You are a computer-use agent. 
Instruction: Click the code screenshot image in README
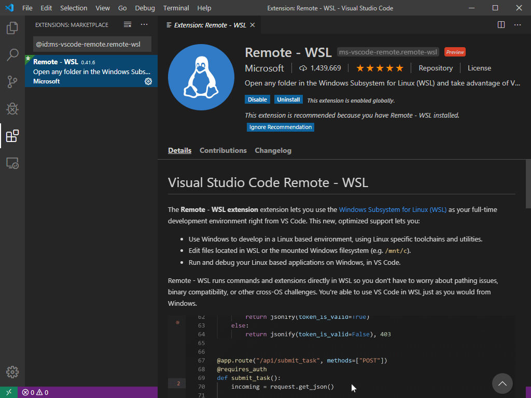click(x=341, y=357)
